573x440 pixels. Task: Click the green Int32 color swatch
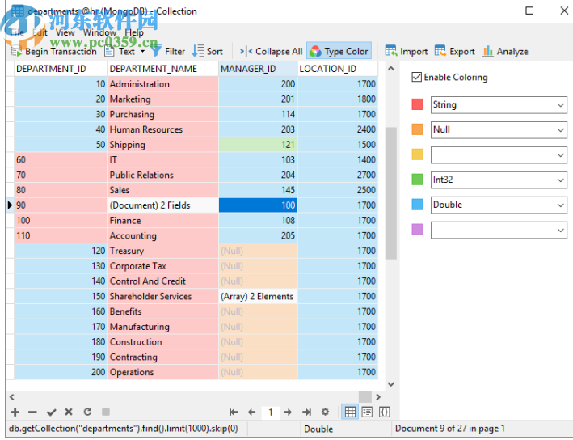click(417, 180)
